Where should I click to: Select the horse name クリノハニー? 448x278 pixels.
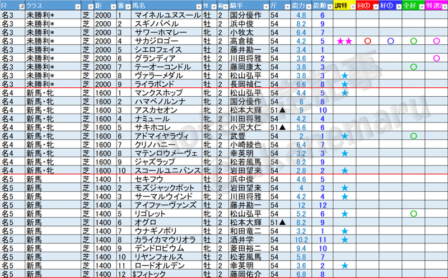(155, 145)
